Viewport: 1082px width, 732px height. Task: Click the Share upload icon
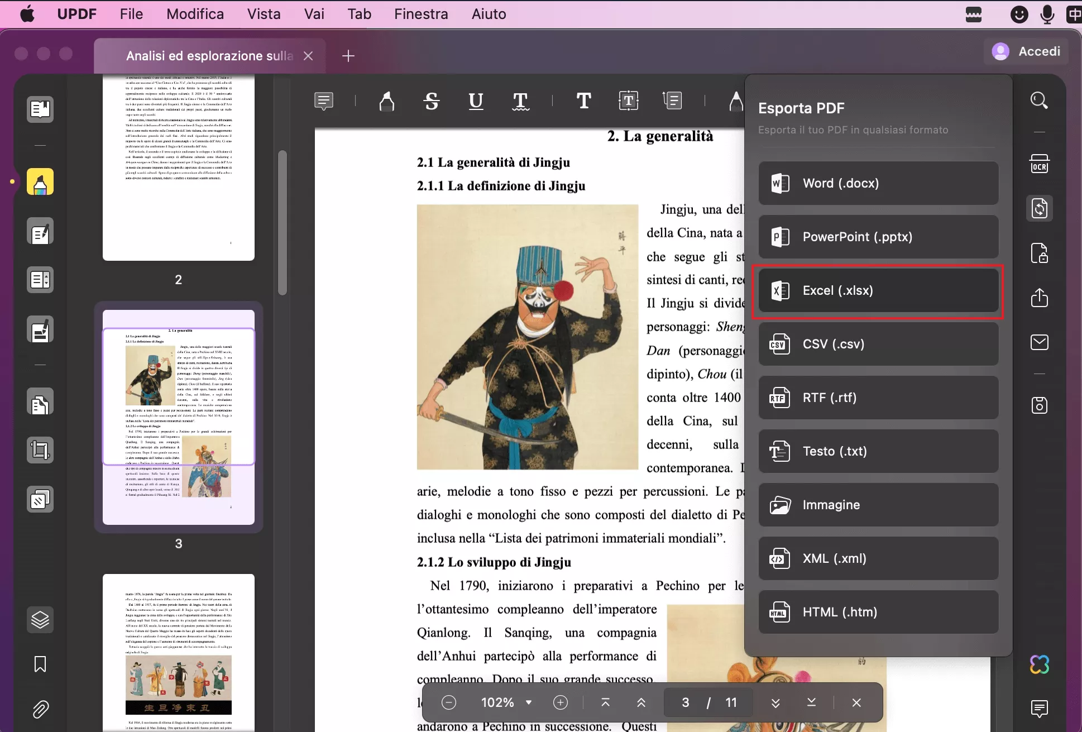tap(1039, 298)
